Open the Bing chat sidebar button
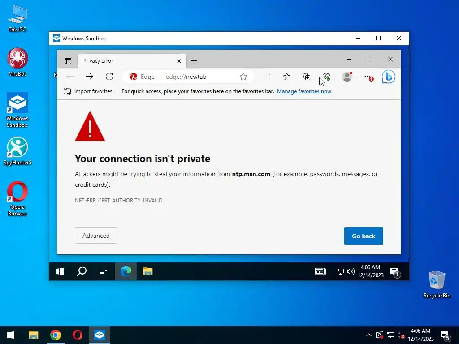 pyautogui.click(x=389, y=77)
